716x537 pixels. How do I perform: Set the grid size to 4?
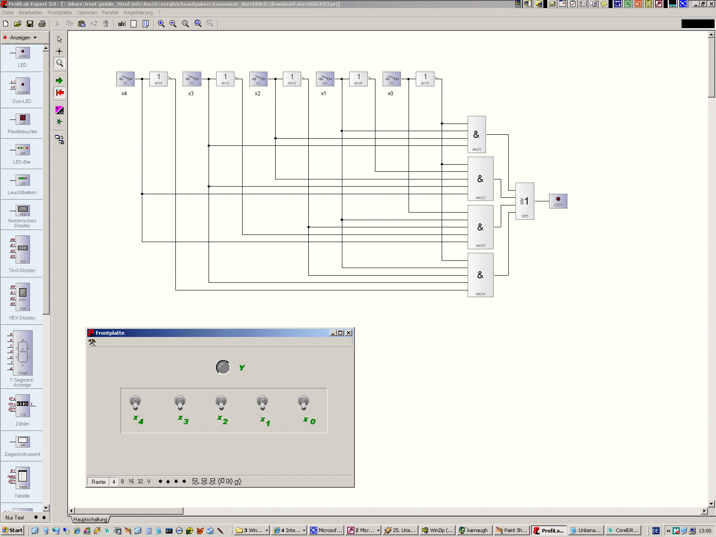(114, 482)
